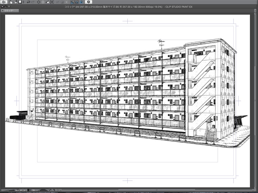258x193 pixels.
Task: Rotate canvas right using status bar icon
Action: [x=54, y=190]
